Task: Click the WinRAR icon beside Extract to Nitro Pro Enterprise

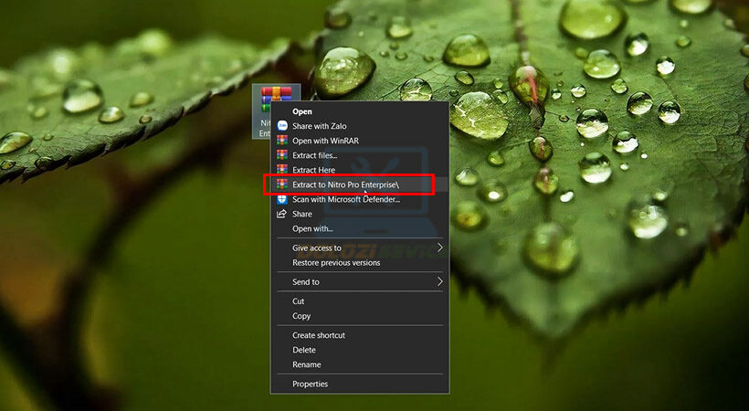Action: coord(282,184)
